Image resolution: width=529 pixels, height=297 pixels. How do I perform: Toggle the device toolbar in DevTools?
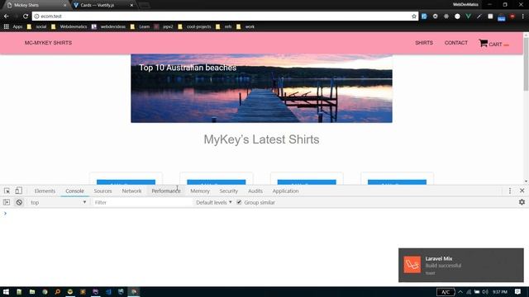[x=18, y=191]
